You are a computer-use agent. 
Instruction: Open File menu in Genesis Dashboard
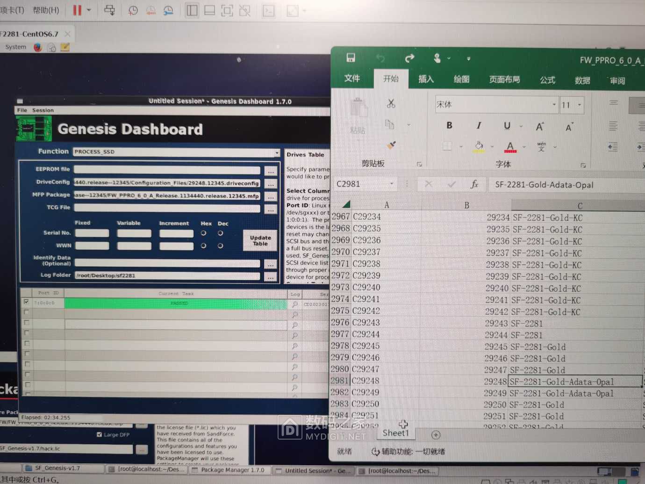(x=22, y=110)
